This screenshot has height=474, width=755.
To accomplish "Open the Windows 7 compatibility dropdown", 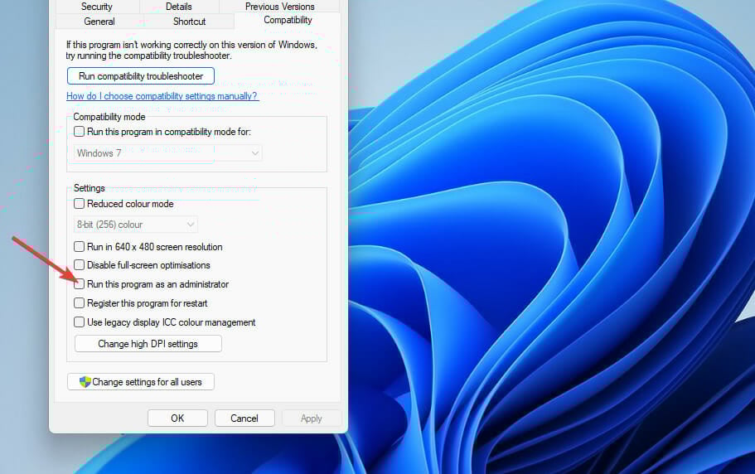I will (167, 153).
